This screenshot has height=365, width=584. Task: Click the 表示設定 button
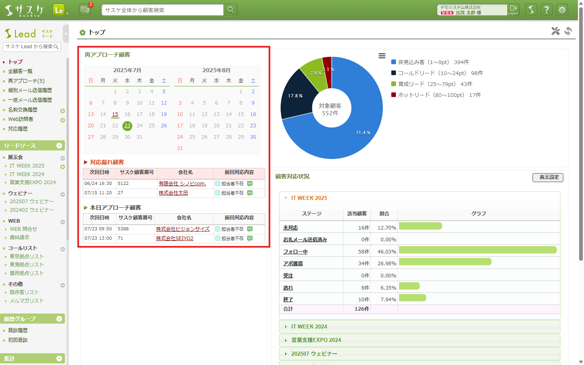(547, 177)
